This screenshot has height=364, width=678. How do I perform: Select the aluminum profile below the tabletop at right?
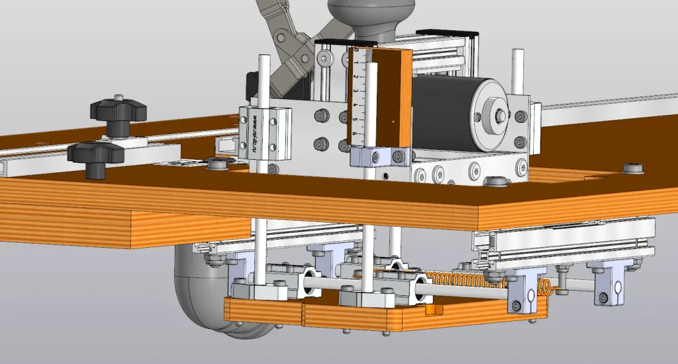click(564, 244)
